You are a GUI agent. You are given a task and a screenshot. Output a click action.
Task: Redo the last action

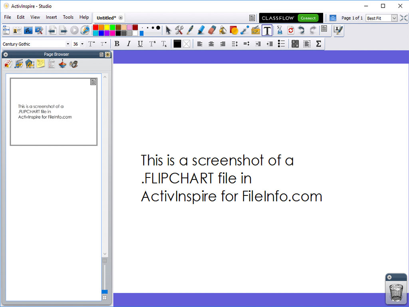312,30
